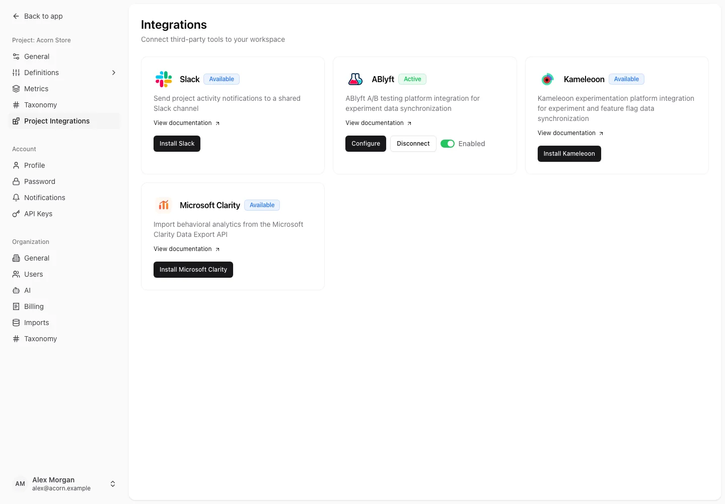
Task: Open the Imports organization page
Action: click(x=64, y=323)
